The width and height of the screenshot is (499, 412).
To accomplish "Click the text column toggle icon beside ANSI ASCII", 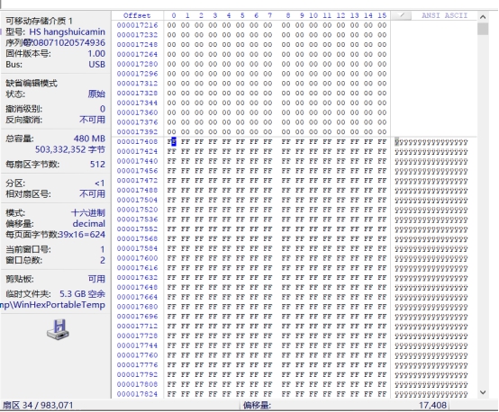I will click(402, 15).
